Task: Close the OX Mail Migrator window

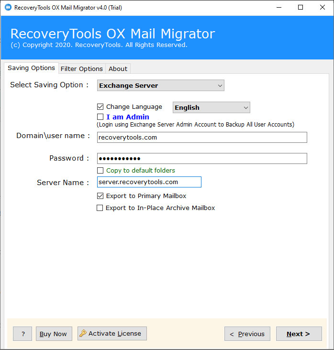Action: pos(322,7)
